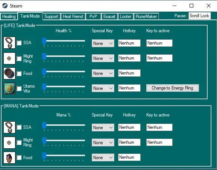Open Special Key dropdown for LIFE Might Ring
The image size is (217, 170).
click(103, 58)
